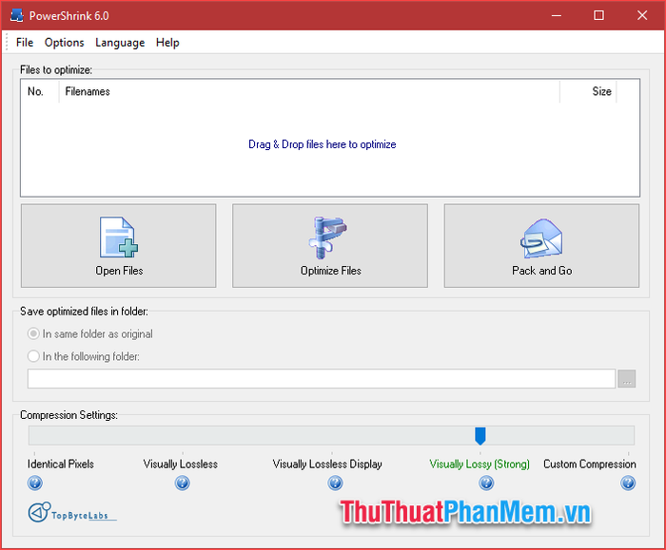The image size is (666, 550).
Task: Click the Size column header
Action: tap(588, 91)
